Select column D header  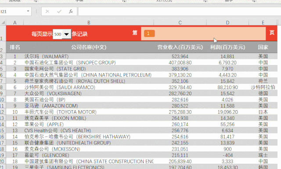(227, 22)
